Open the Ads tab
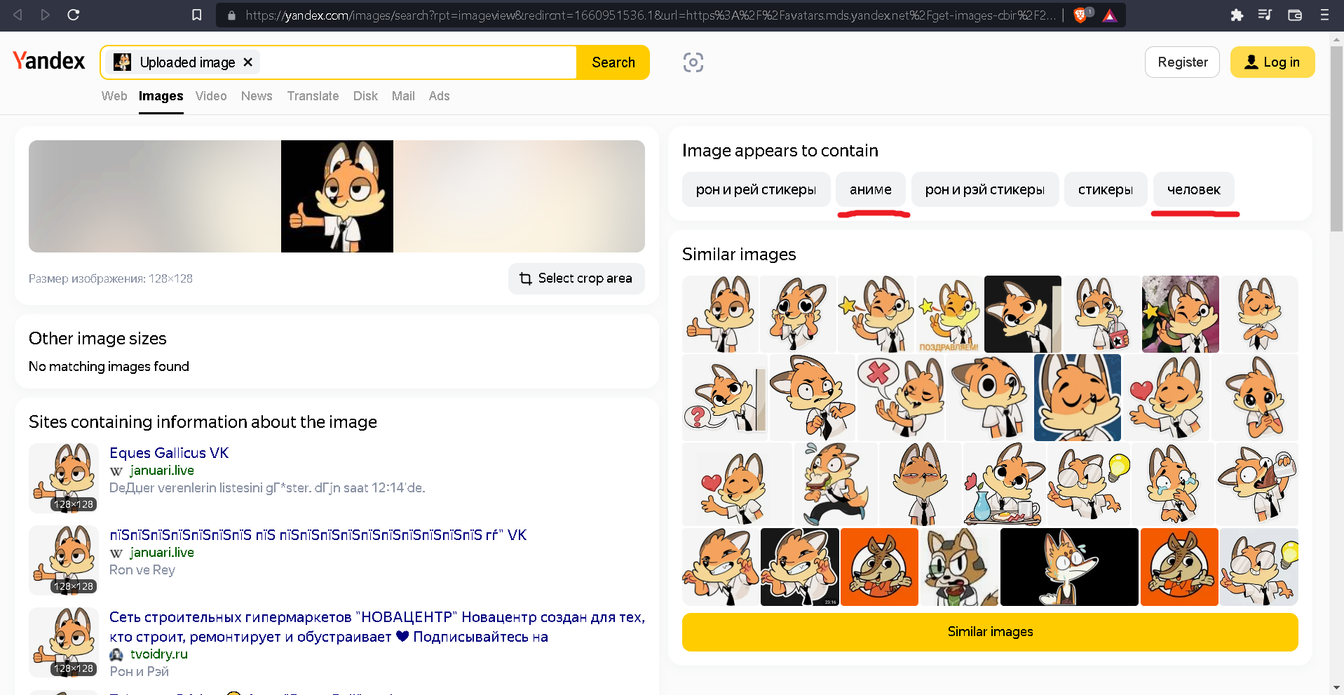Image resolution: width=1344 pixels, height=695 pixels. click(439, 96)
